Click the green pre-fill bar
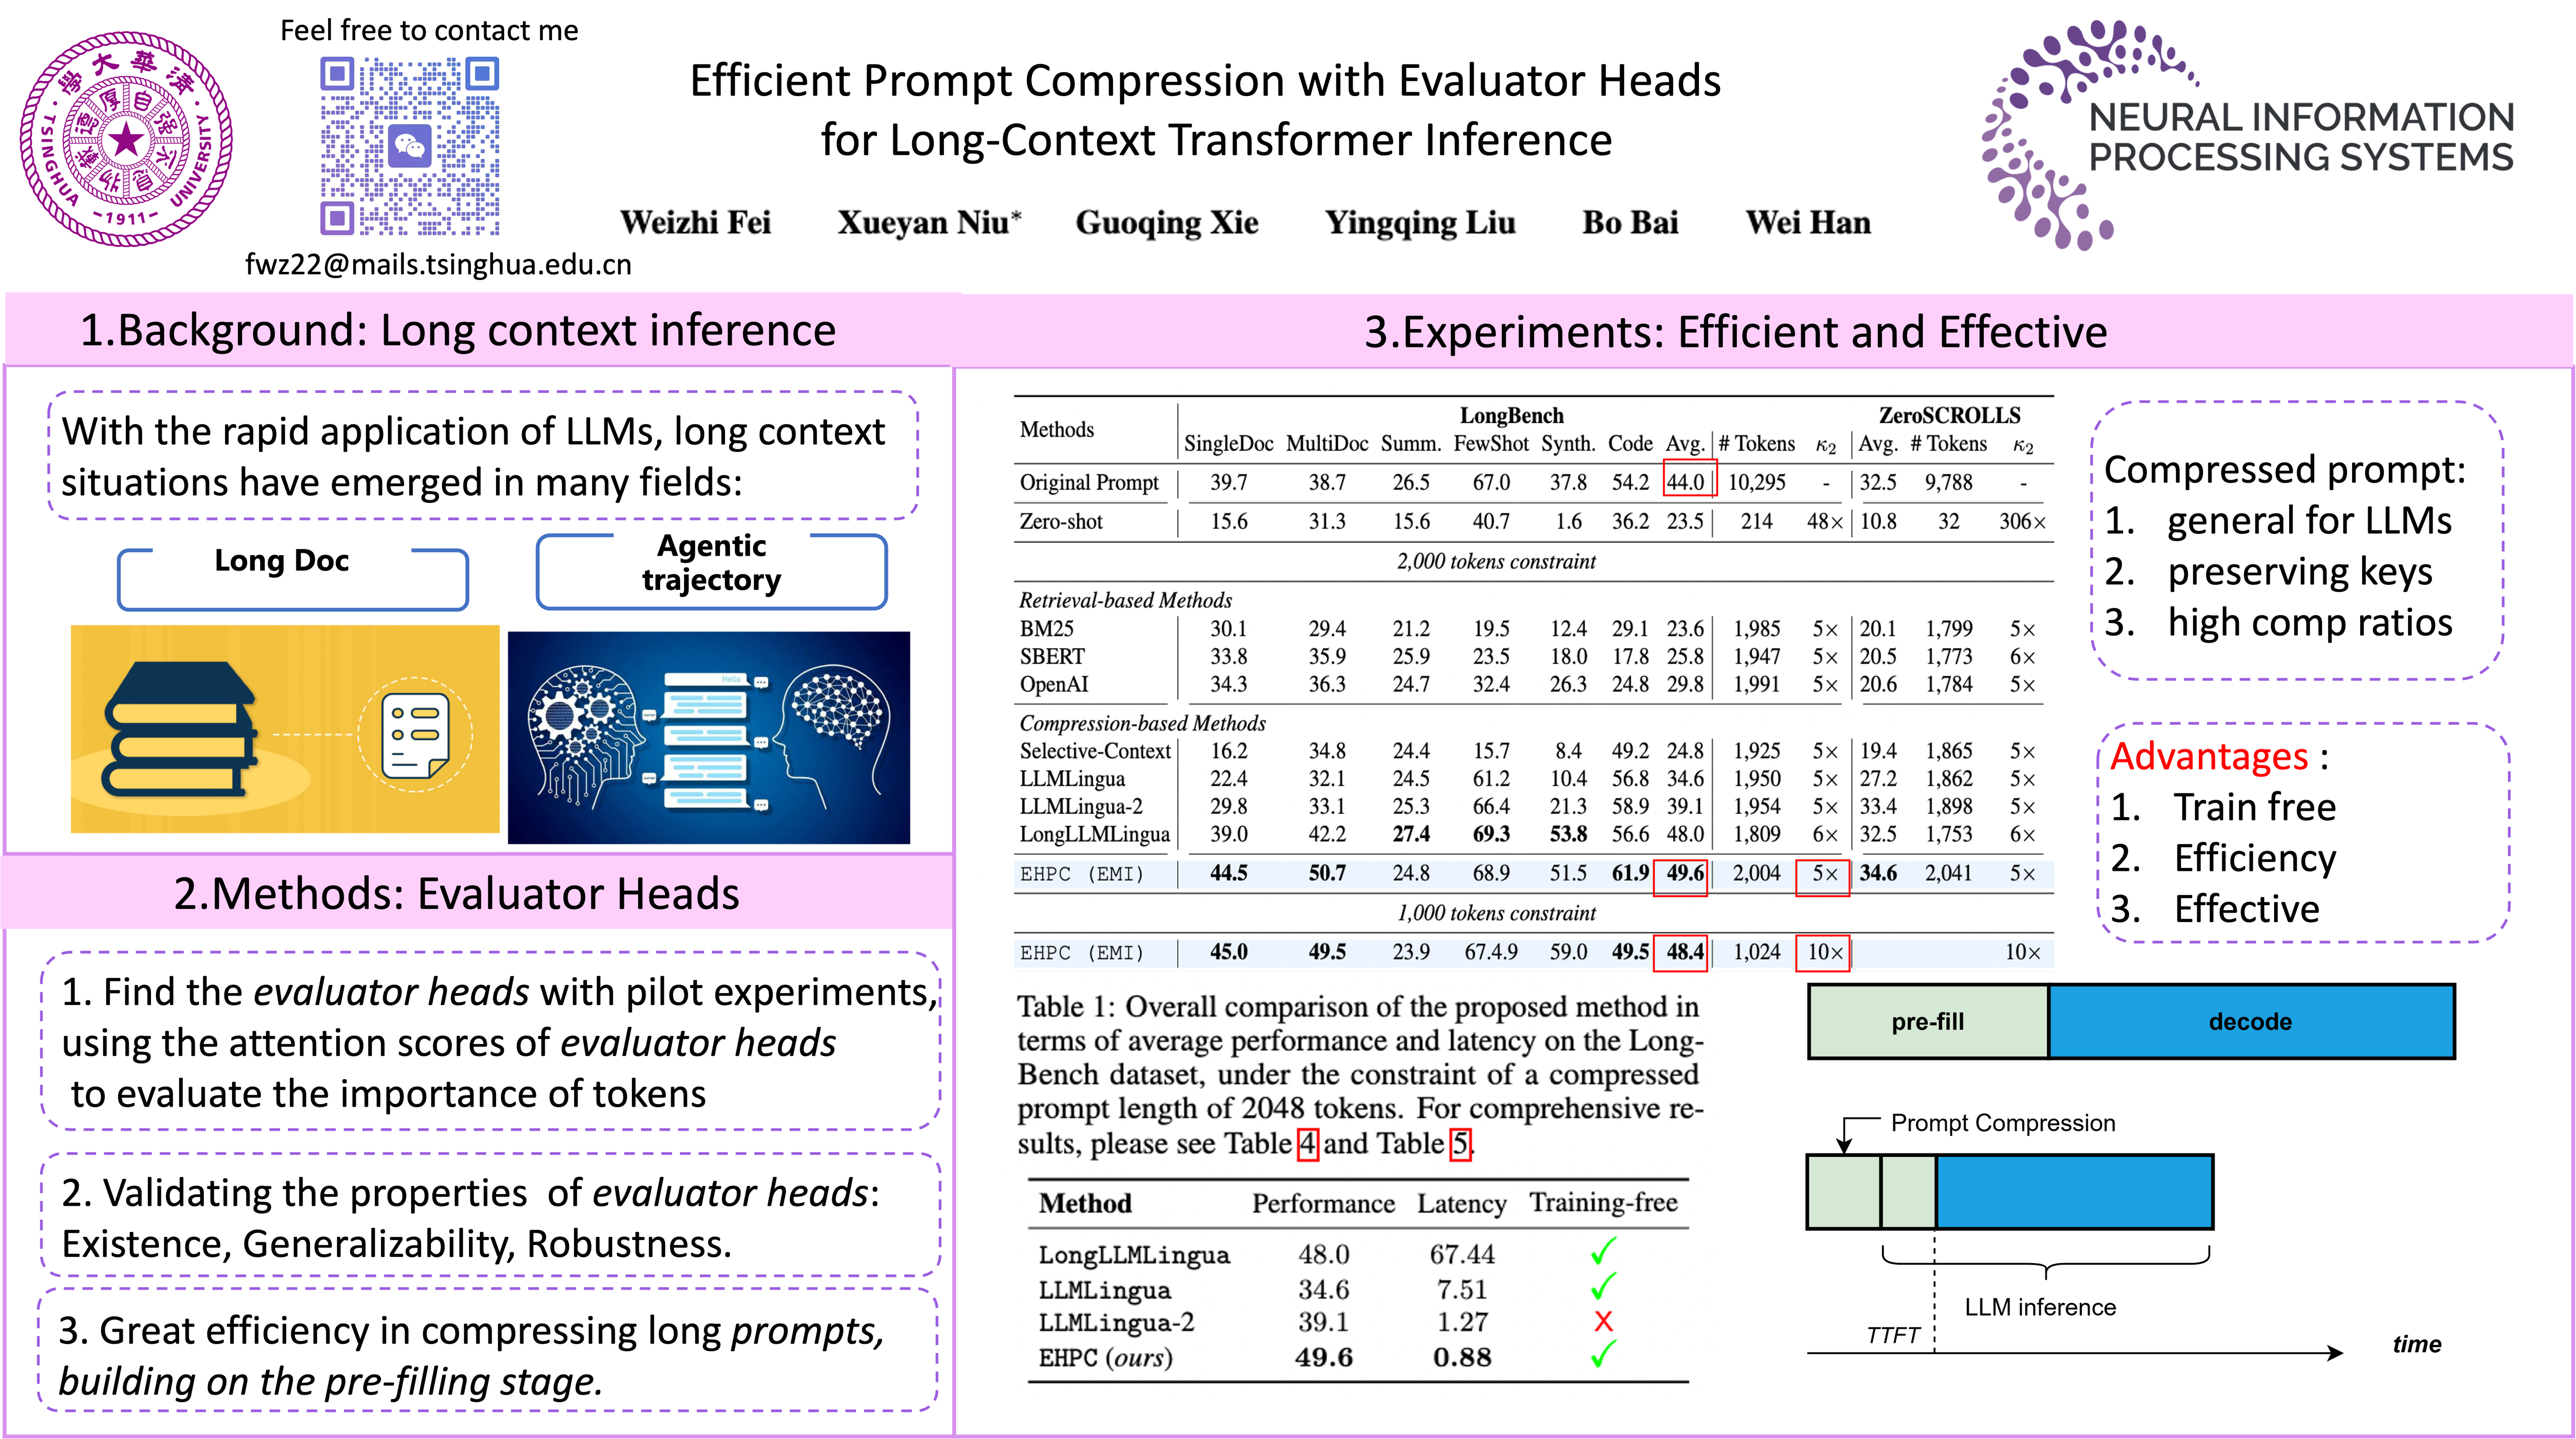2576x1439 pixels. [x=1927, y=1021]
